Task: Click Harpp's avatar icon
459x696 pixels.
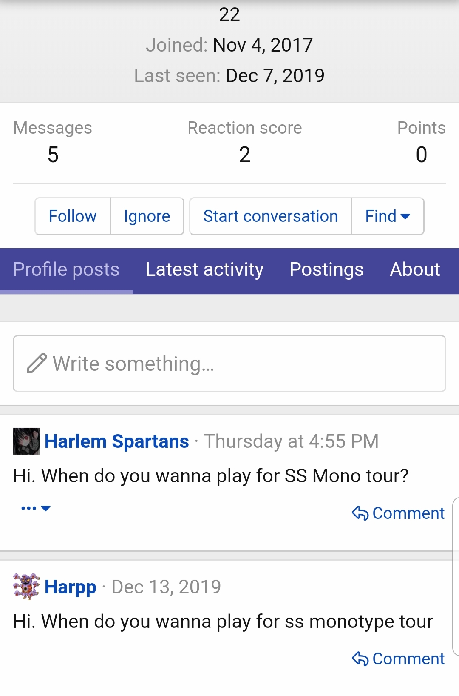Action: pyautogui.click(x=26, y=587)
